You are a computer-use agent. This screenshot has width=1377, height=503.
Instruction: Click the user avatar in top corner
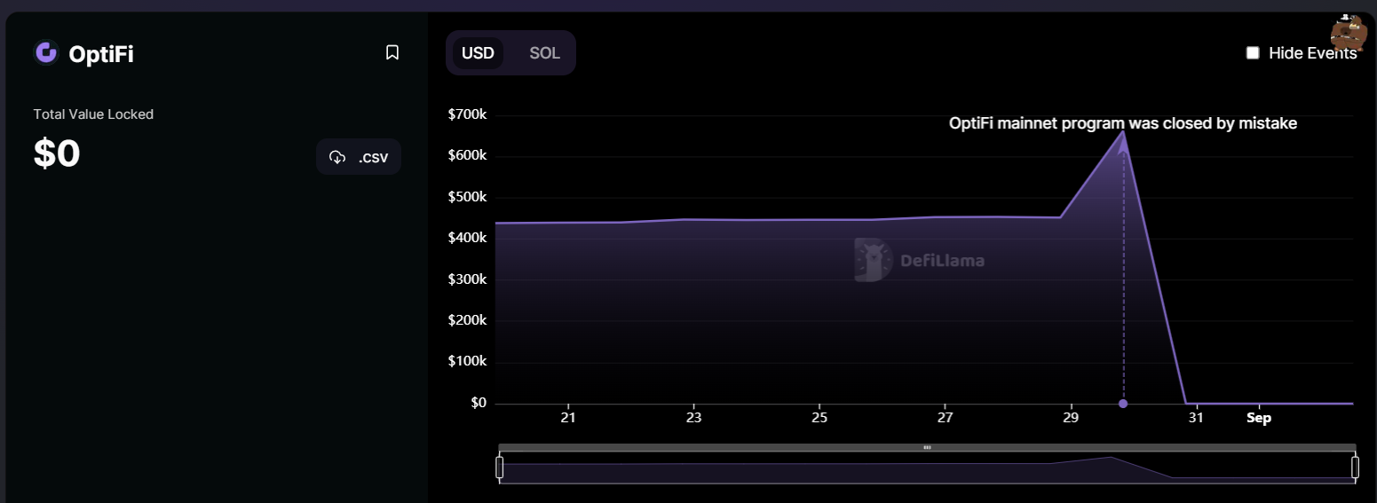click(1349, 33)
